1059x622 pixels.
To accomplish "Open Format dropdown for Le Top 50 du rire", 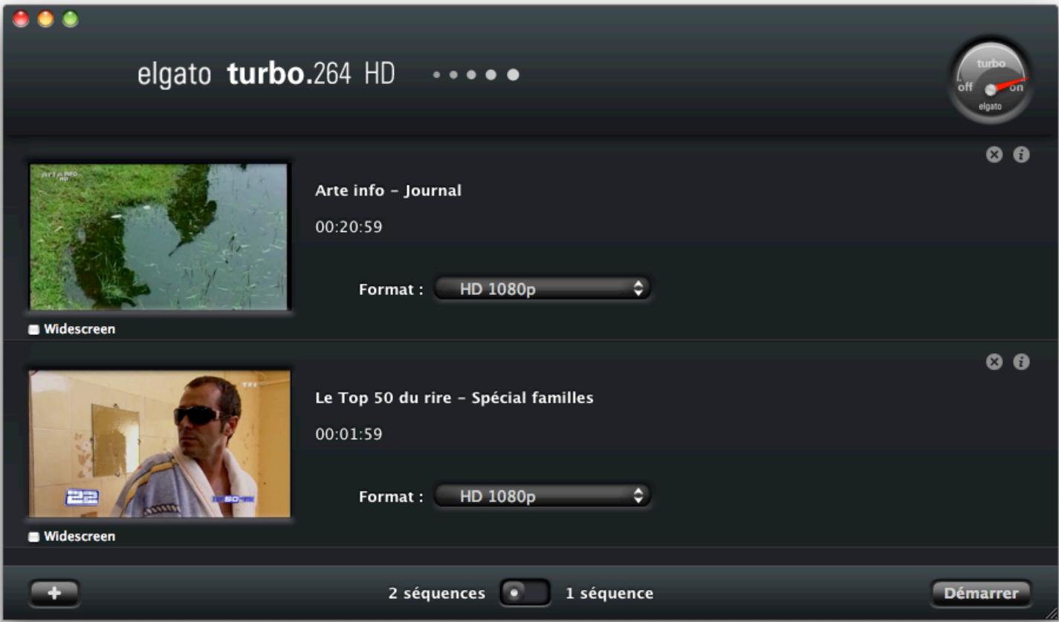I will (x=543, y=496).
